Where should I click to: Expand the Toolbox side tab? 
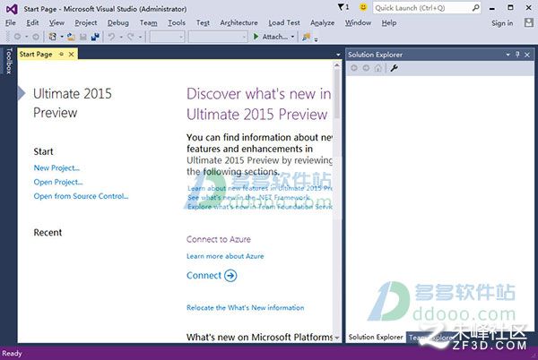coord(9,61)
